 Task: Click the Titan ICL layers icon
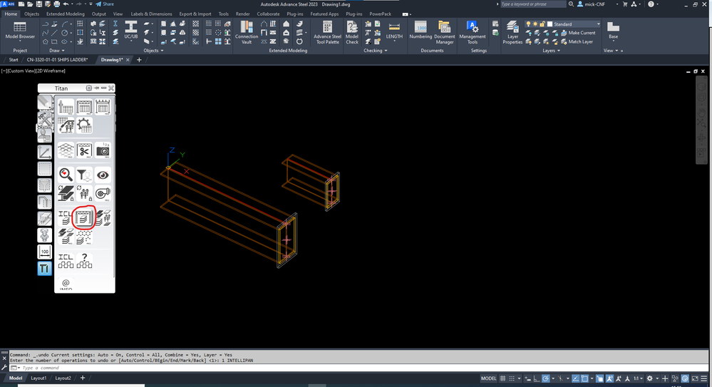click(x=66, y=217)
